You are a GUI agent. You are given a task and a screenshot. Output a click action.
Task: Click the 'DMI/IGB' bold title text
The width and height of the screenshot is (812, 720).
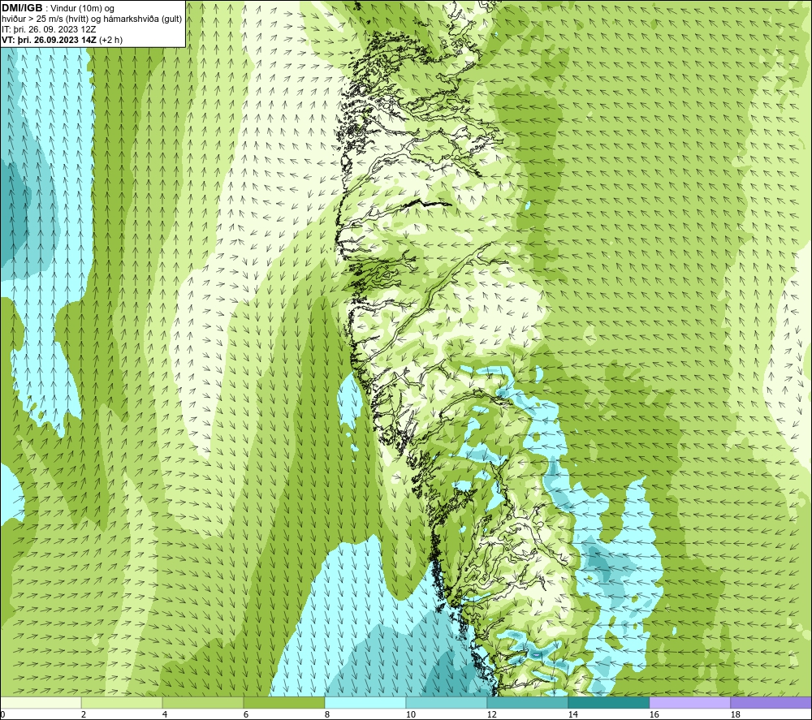(22, 8)
